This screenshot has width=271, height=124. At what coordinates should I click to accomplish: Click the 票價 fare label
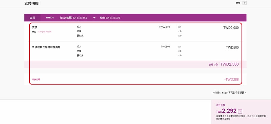[x=35, y=27]
